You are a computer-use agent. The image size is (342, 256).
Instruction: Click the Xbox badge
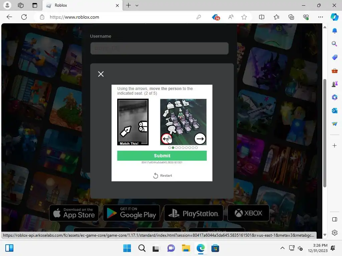point(248,213)
